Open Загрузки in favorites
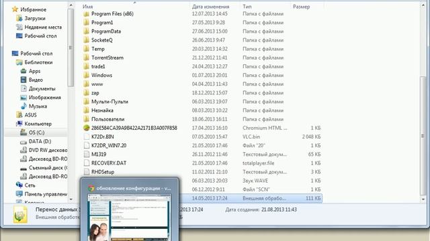This screenshot has width=430, height=241. point(35,18)
